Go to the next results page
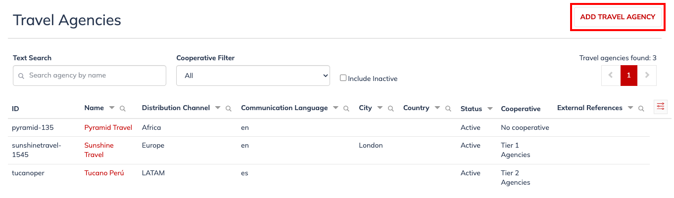This screenshot has width=674, height=198. tap(647, 76)
